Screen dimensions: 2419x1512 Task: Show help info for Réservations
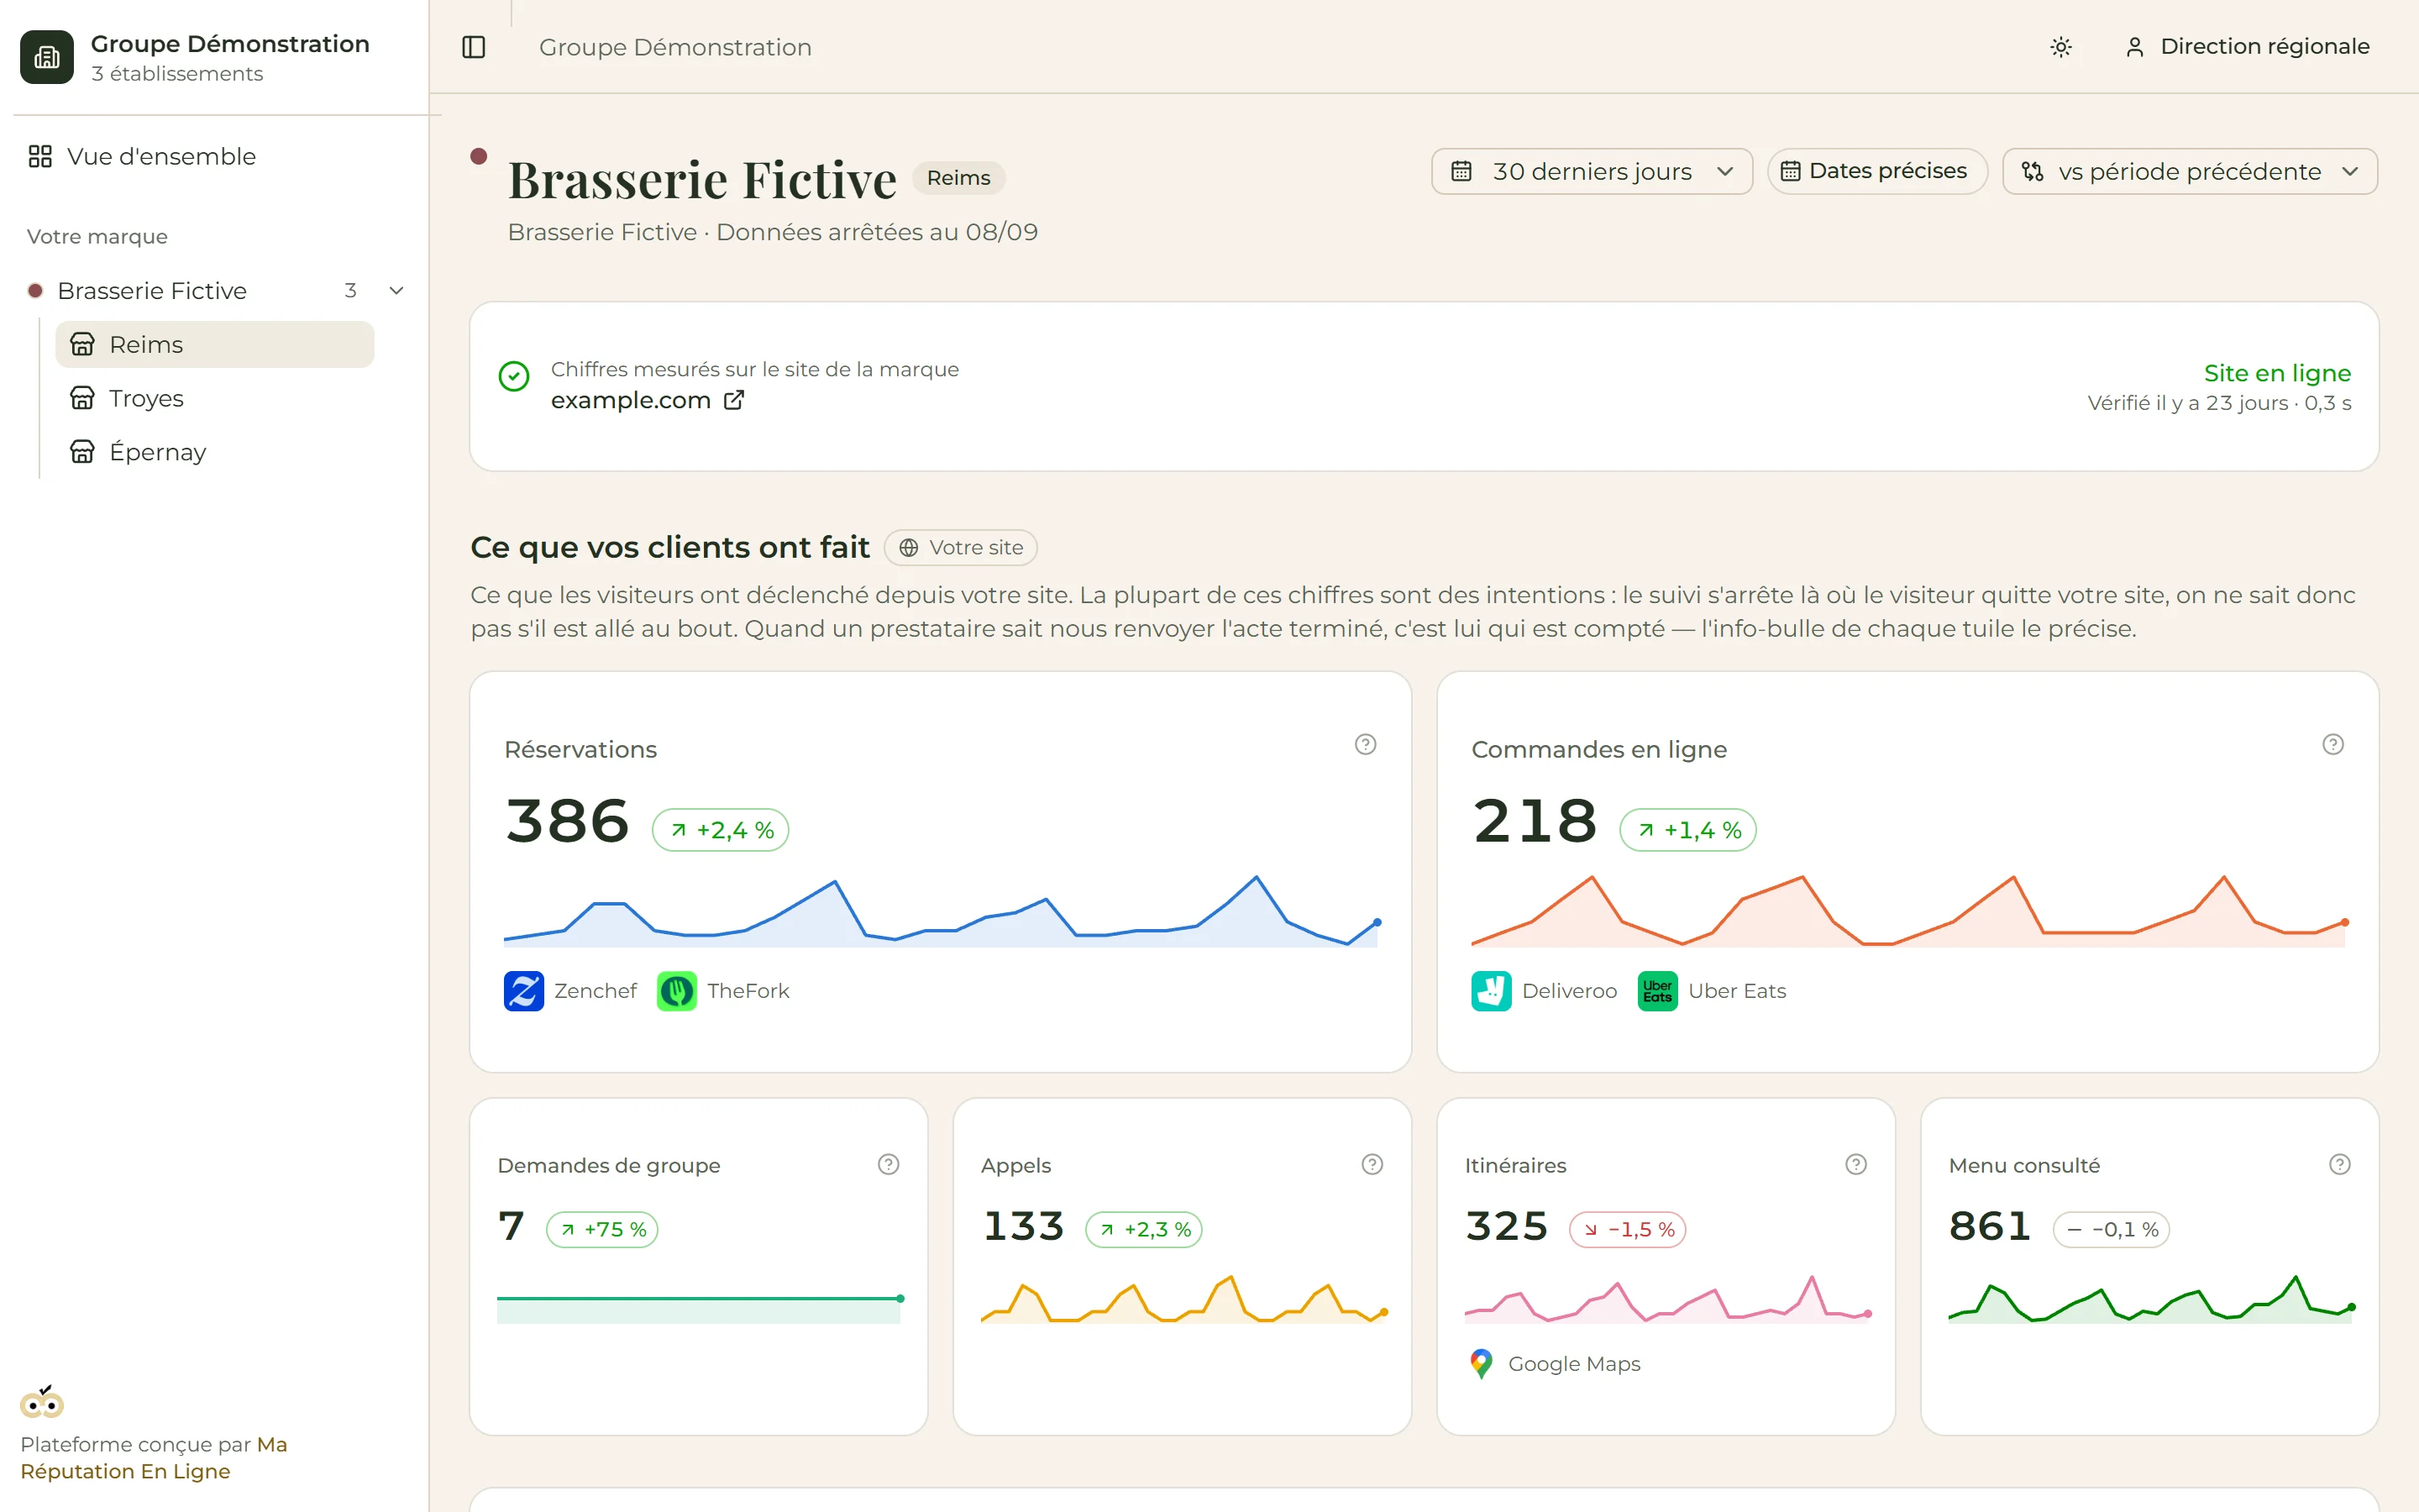1366,745
